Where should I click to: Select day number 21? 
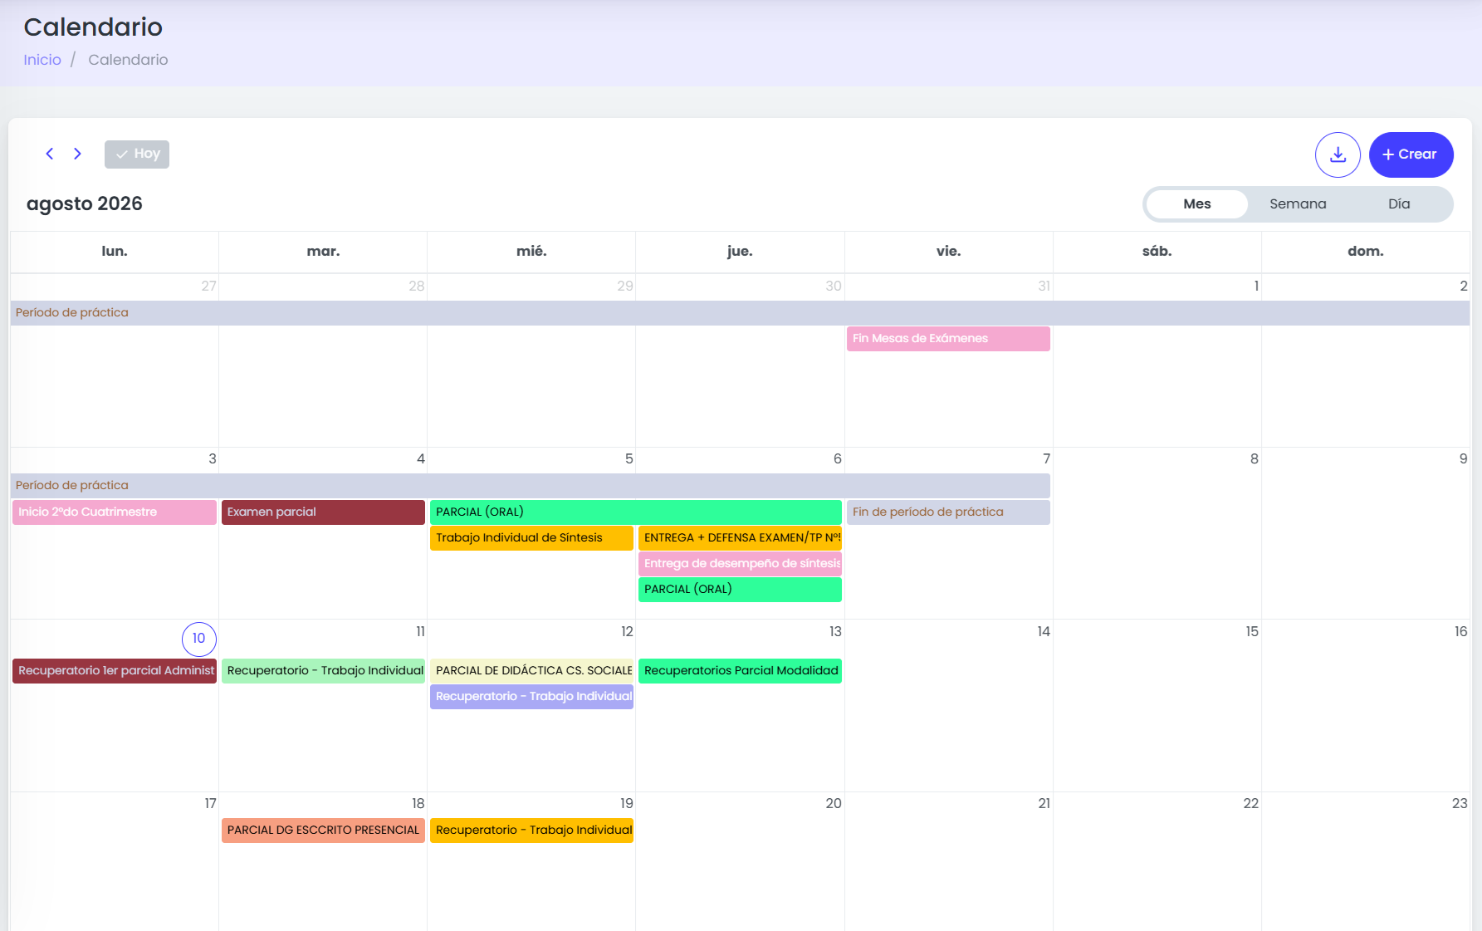1044,804
